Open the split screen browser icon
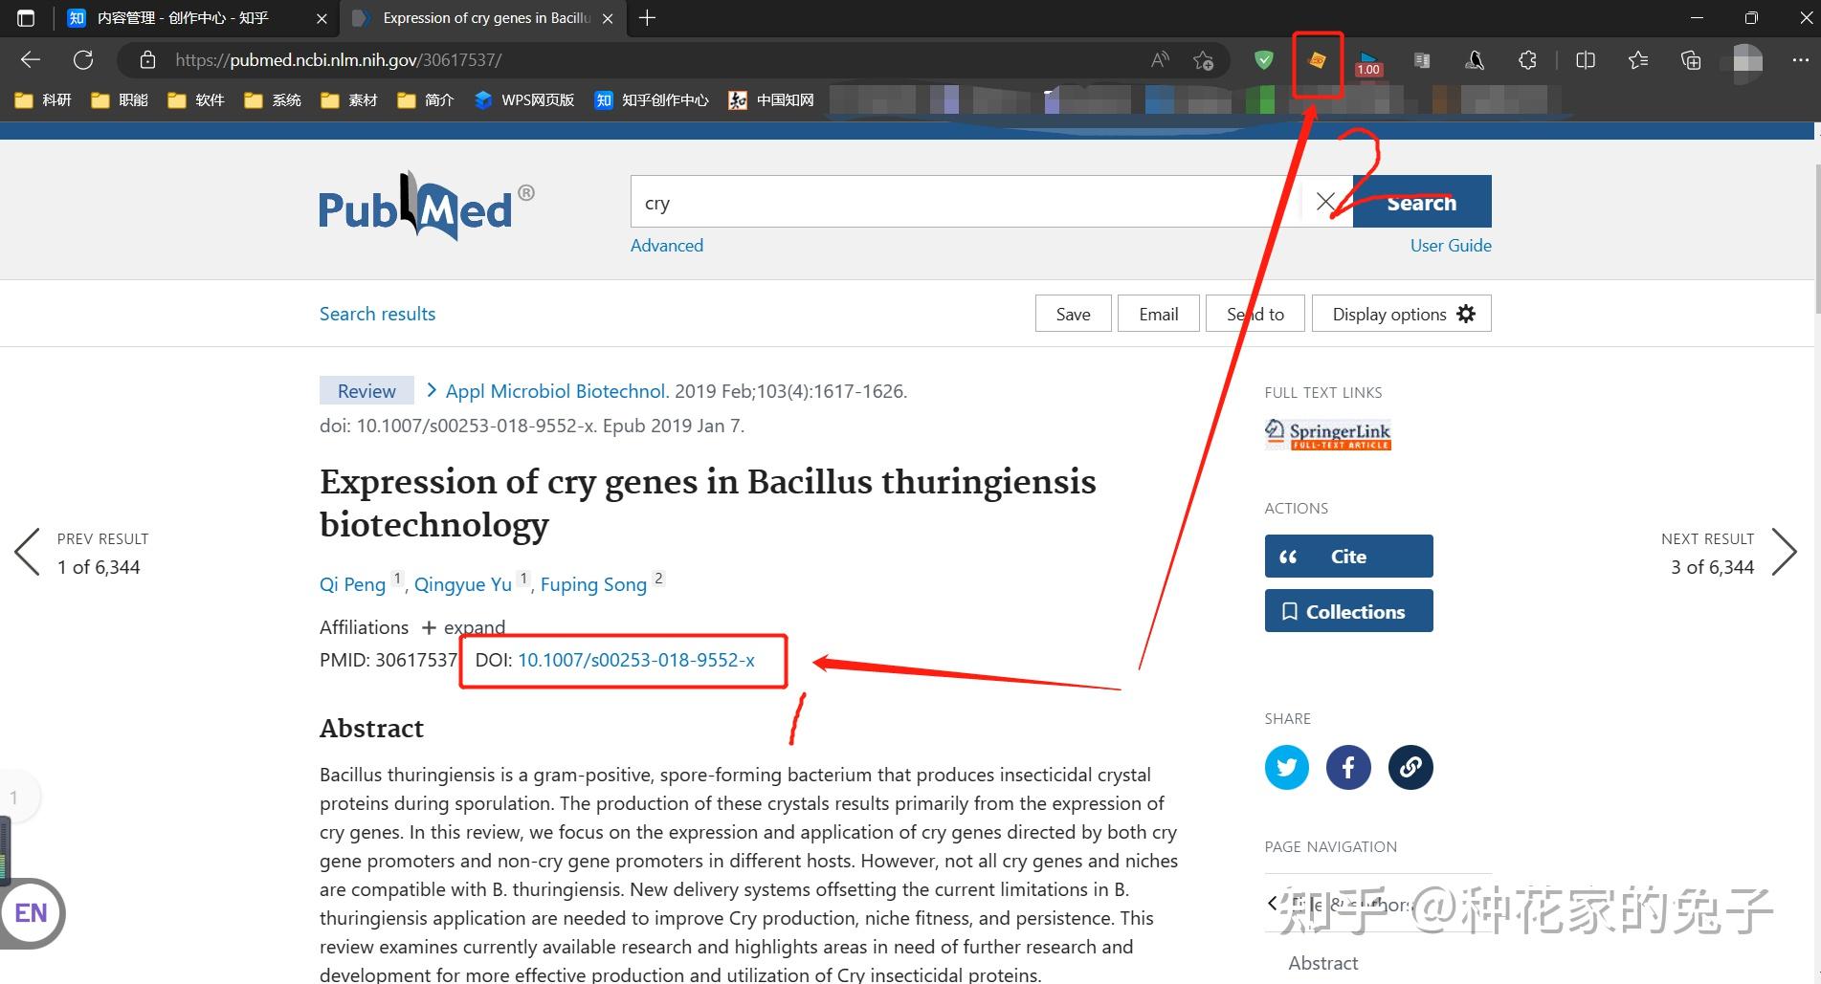This screenshot has height=984, width=1821. coord(1586,59)
